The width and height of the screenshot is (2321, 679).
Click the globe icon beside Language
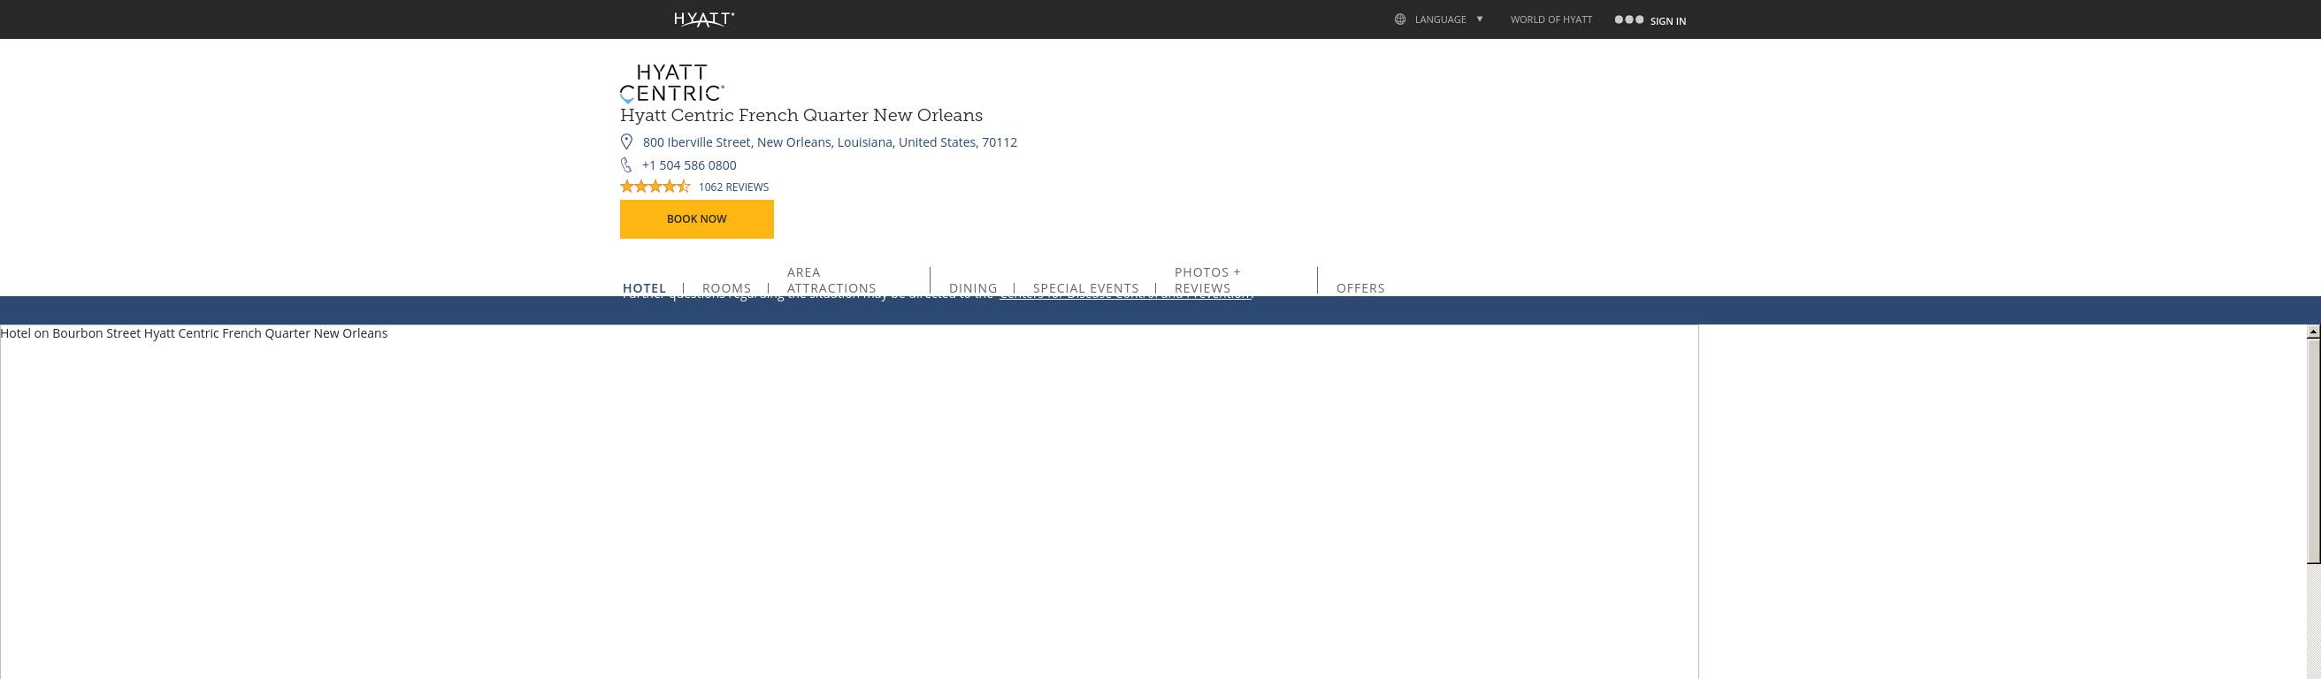(x=1399, y=19)
